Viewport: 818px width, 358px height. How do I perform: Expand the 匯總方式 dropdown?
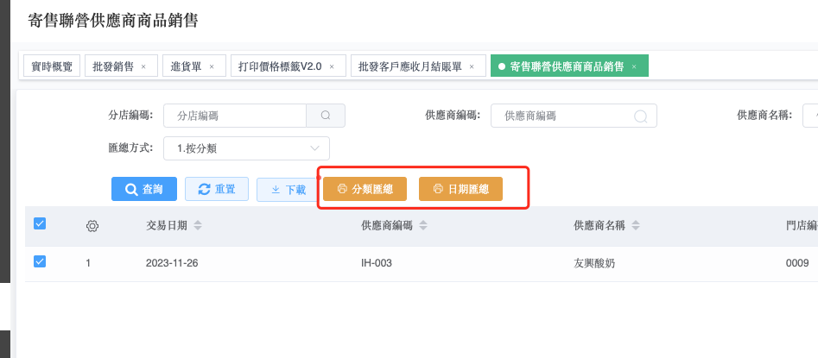[x=246, y=148]
